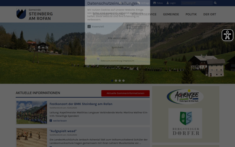Screen dimensions: 235x147
Task: Click the Steinberg am Rofan crest logo
Action: click(x=21, y=14)
